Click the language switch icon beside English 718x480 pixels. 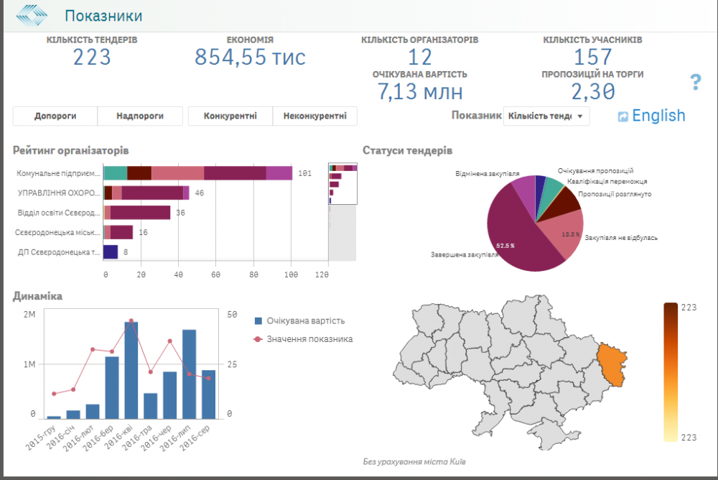(x=623, y=116)
